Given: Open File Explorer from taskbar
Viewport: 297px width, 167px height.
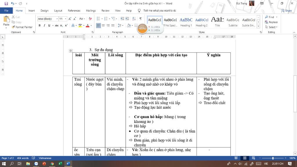Looking at the screenshot, I should point(28,164).
